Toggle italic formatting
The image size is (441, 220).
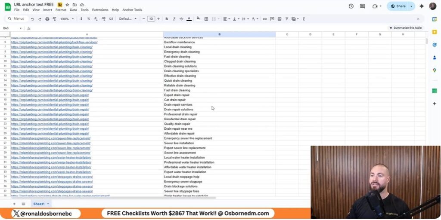pos(174,19)
